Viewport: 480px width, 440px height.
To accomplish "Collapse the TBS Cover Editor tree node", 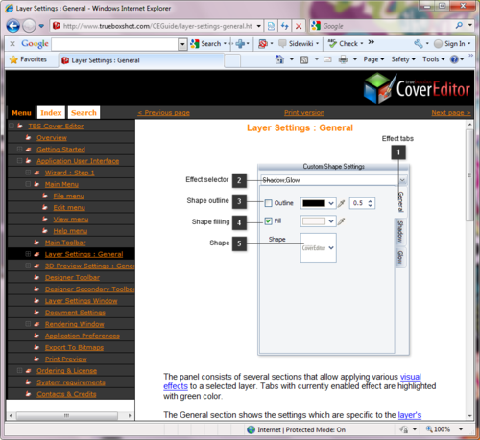I will [x=12, y=126].
